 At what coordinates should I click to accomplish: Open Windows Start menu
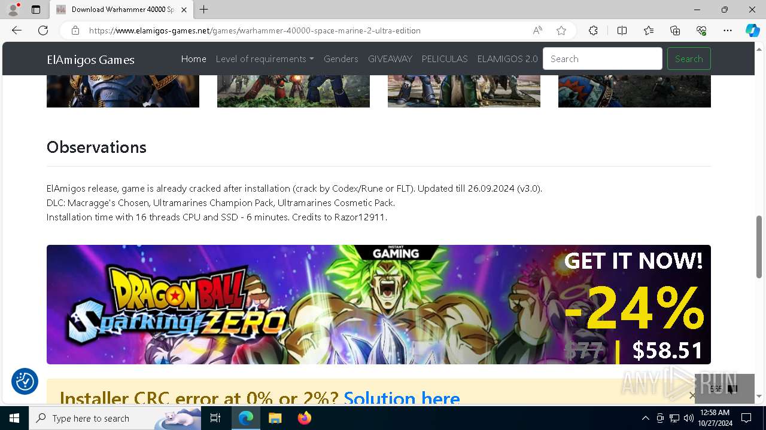(x=14, y=418)
